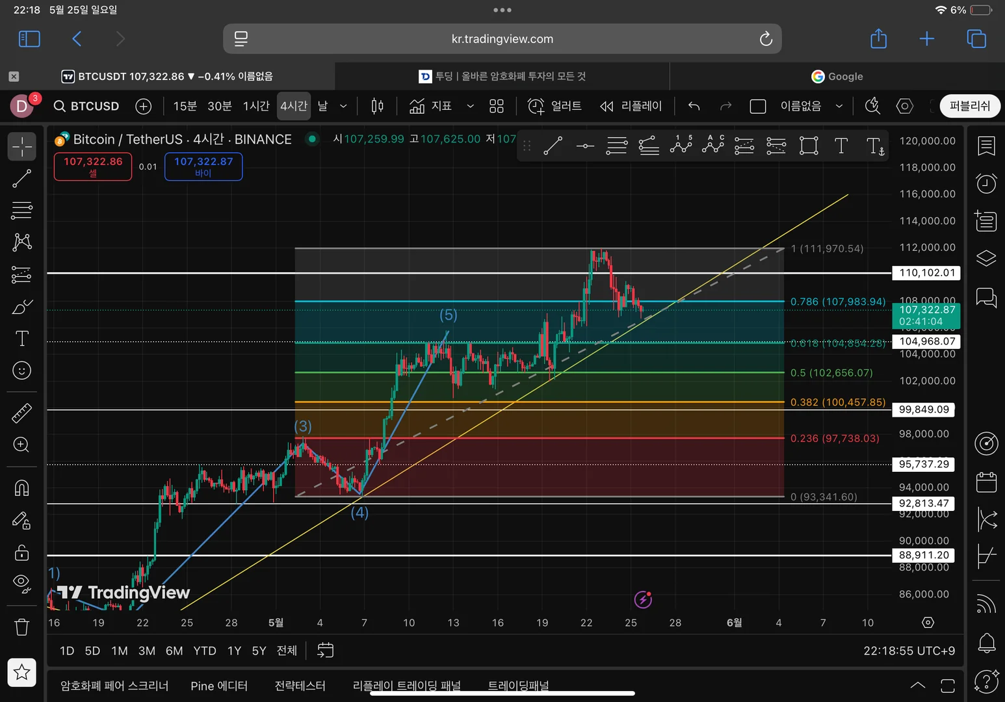Open chart settings hexagon icon
Image resolution: width=1005 pixels, height=702 pixels.
click(x=904, y=106)
